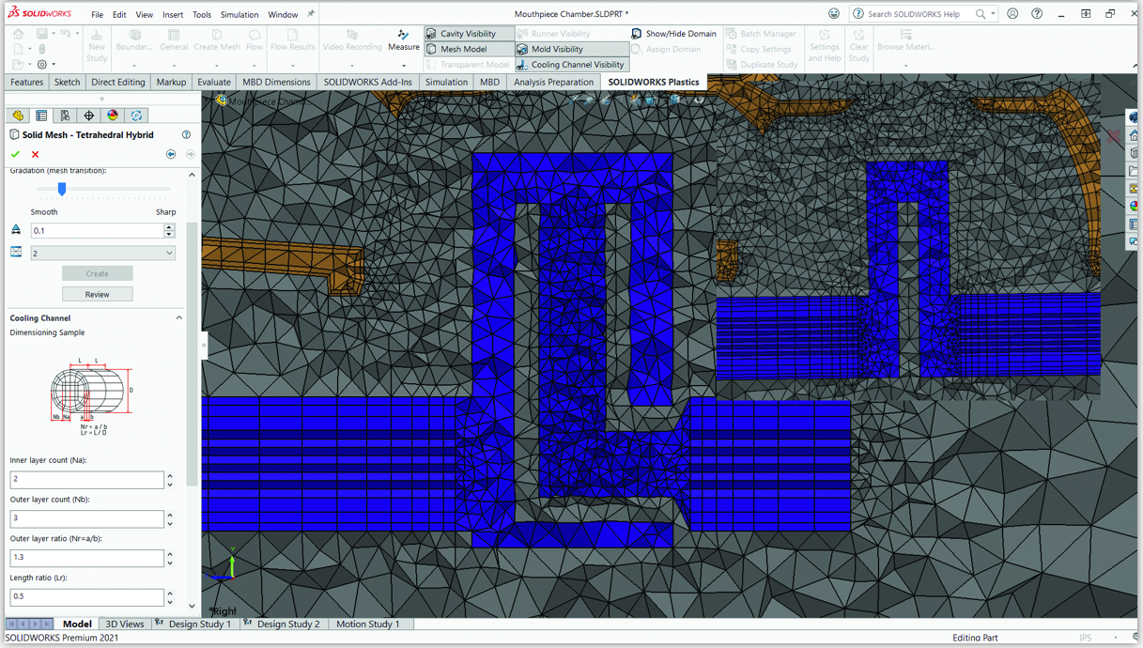Open the dropdown arrow under Create Mesh
Viewport: 1143px width, 648px height.
coord(217,66)
